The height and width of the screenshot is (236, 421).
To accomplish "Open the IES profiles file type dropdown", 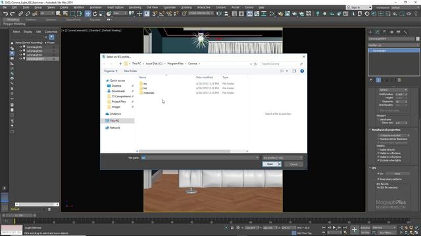I will tap(282, 157).
